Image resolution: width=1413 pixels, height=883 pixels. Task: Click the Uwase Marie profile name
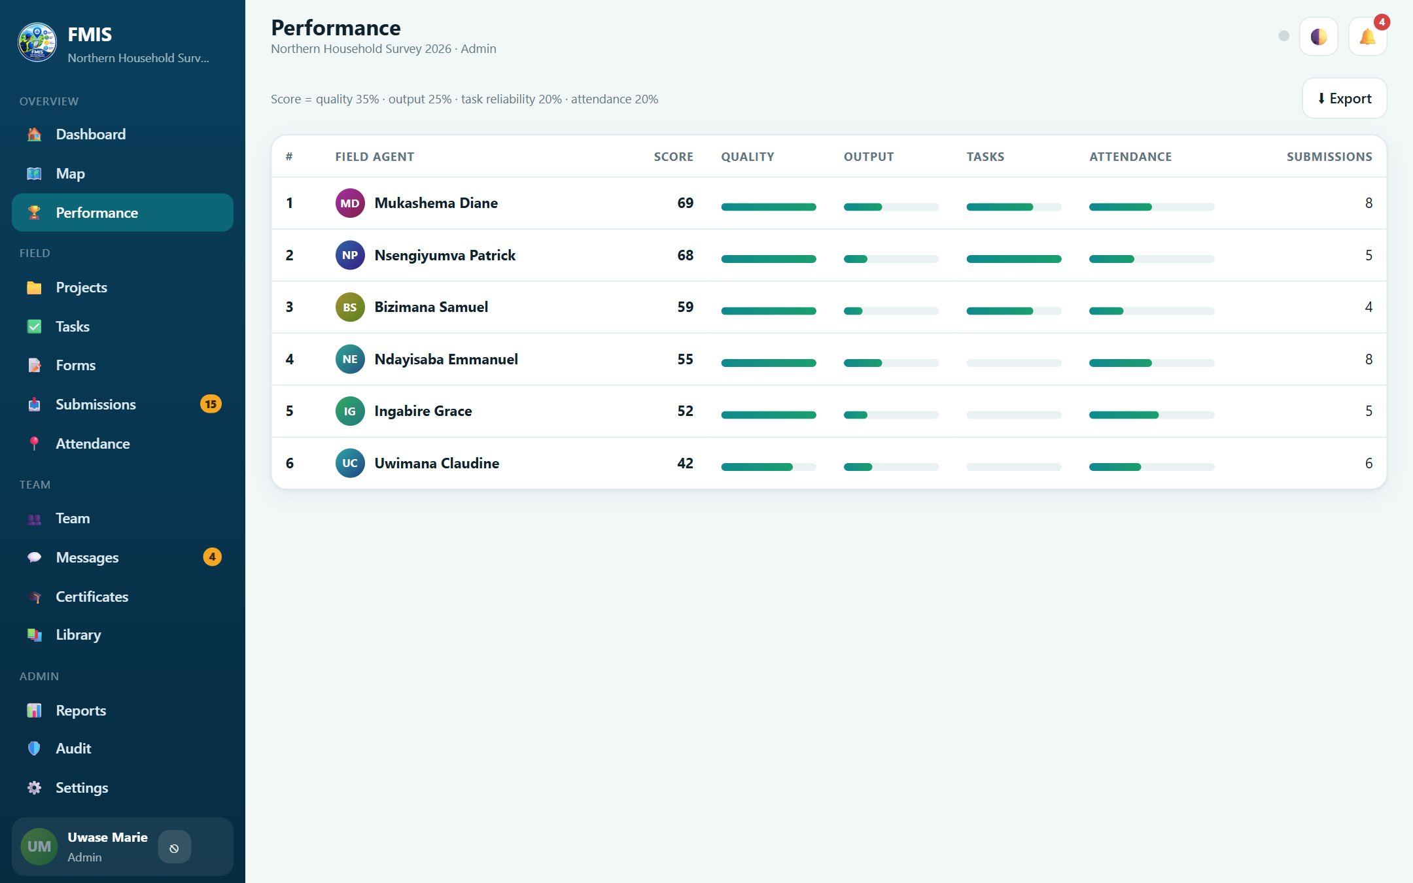107,837
